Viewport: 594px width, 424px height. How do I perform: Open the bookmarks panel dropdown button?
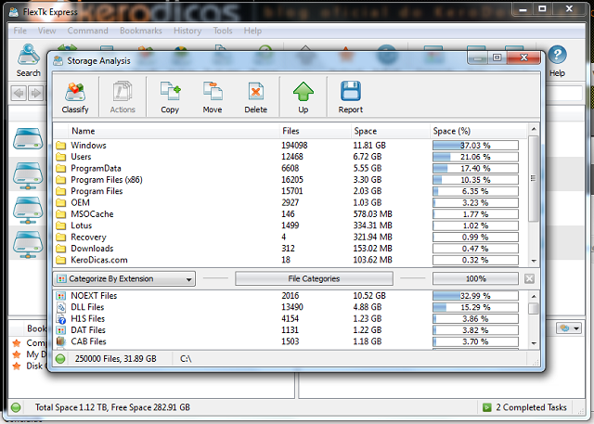coord(569,328)
